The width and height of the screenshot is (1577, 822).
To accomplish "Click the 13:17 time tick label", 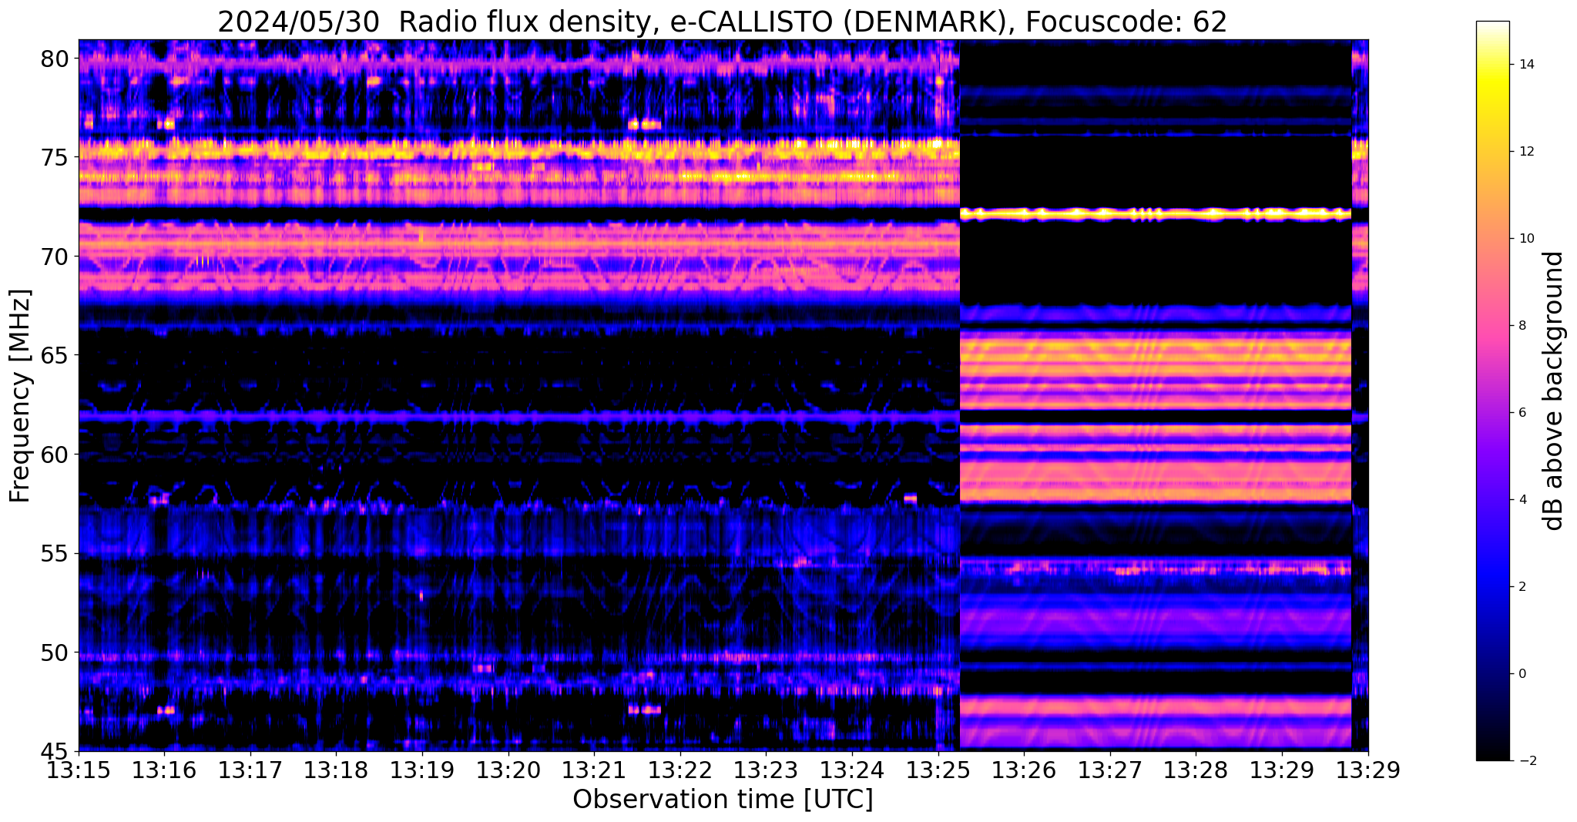I will tap(250, 770).
